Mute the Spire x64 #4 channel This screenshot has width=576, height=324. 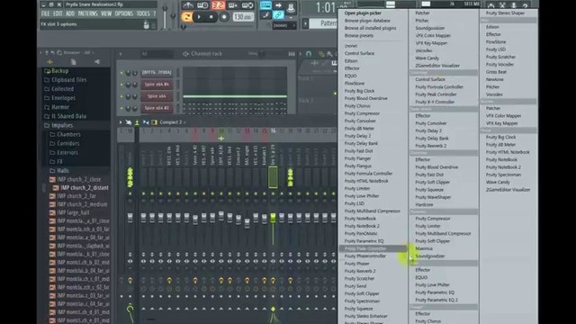pos(121,85)
